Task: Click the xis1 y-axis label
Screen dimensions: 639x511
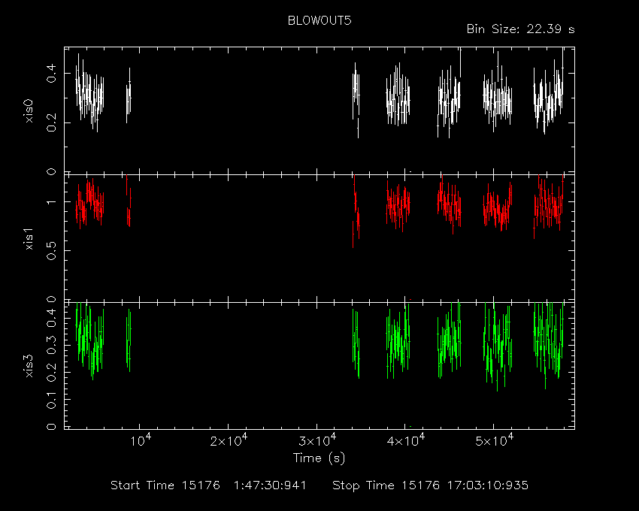Action: [29, 239]
